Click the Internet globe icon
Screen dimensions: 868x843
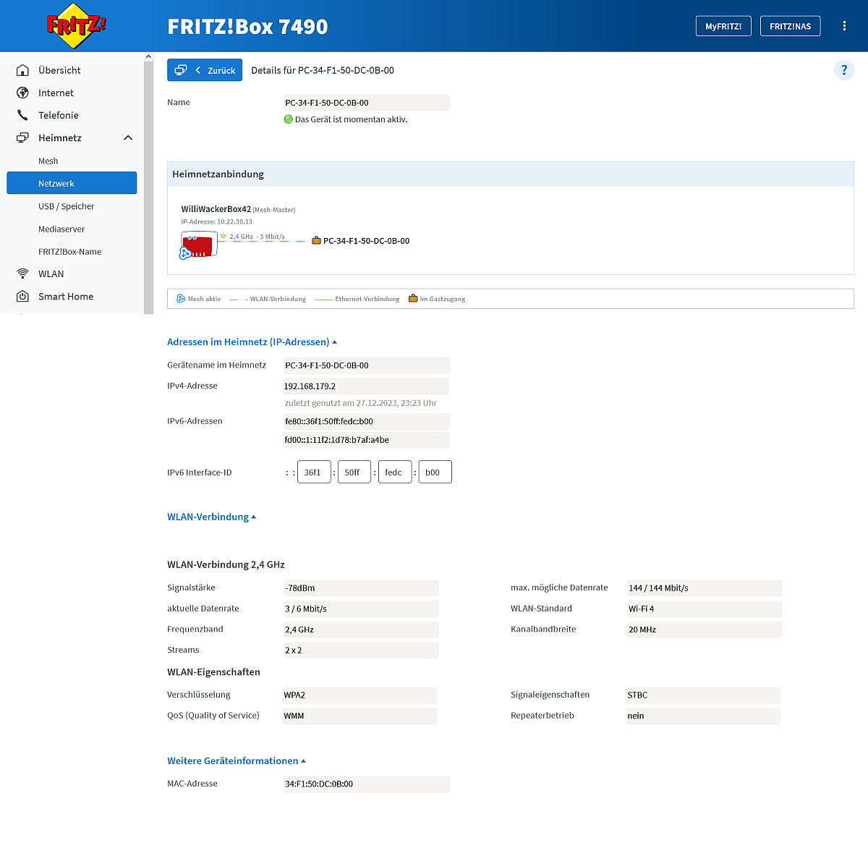coord(23,93)
